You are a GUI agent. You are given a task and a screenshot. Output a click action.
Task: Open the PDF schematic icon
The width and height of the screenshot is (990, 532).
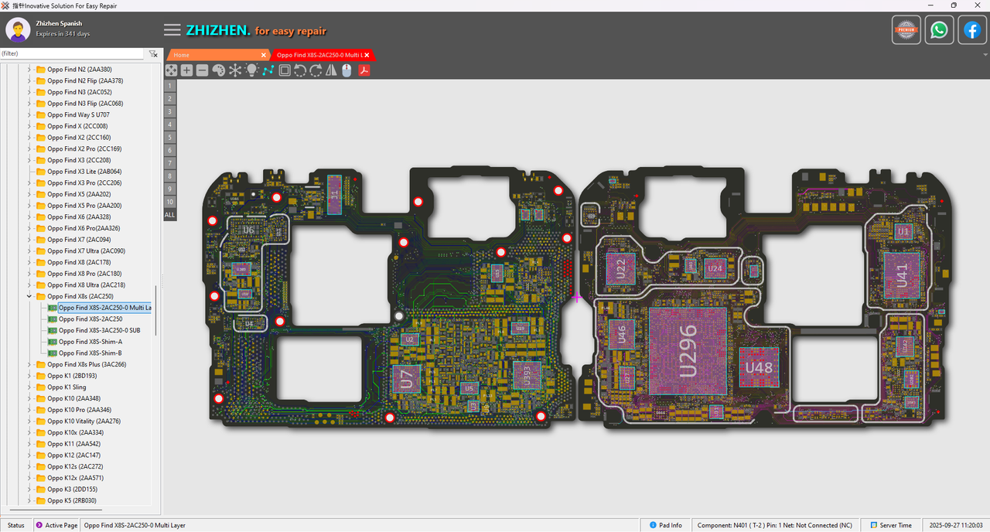[363, 70]
